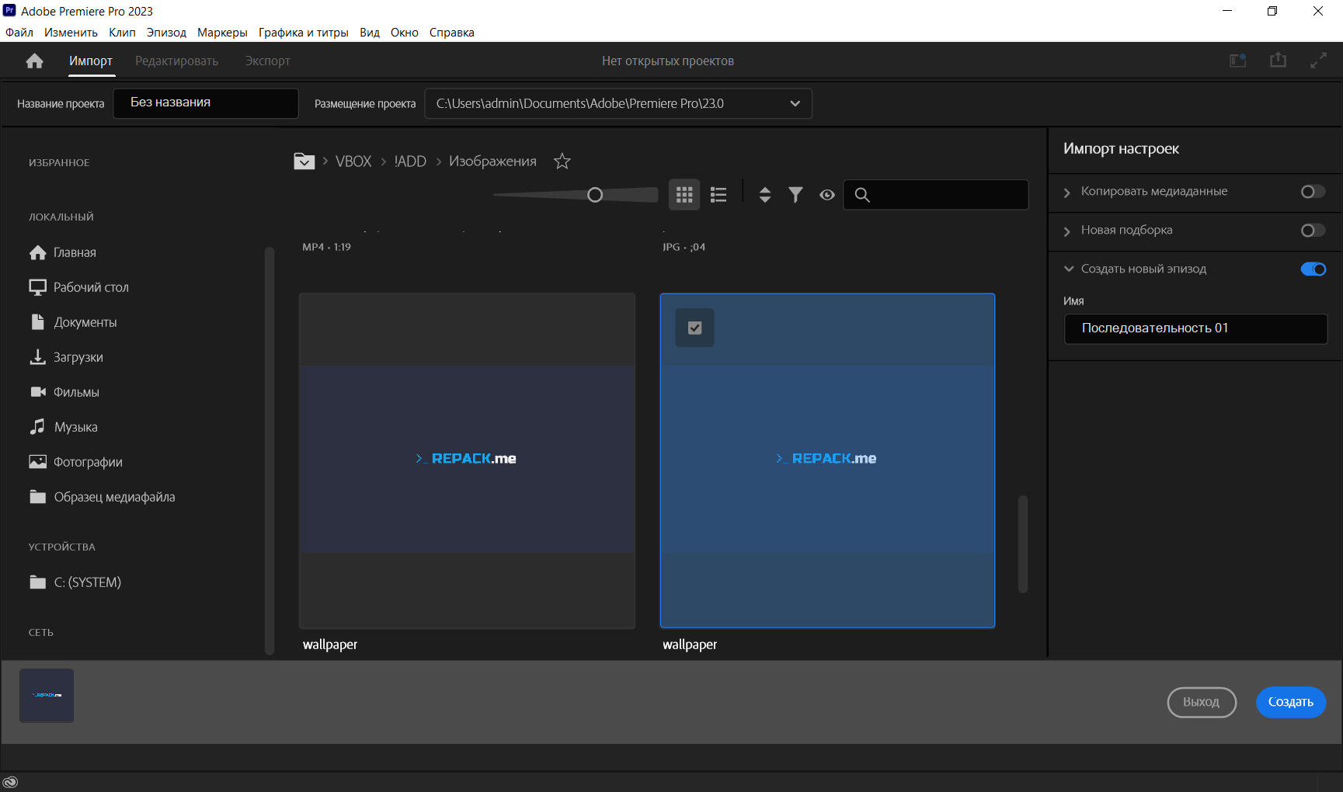Click the media search field
Image resolution: width=1343 pixels, height=792 pixels.
pyautogui.click(x=936, y=195)
